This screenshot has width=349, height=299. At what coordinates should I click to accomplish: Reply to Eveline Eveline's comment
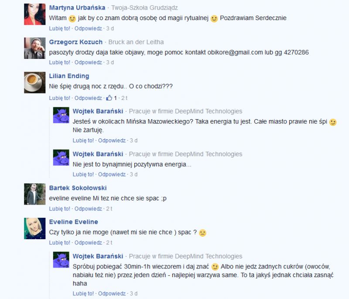[88, 243]
